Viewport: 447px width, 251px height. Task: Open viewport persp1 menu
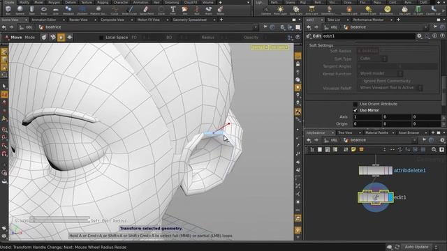(260, 47)
